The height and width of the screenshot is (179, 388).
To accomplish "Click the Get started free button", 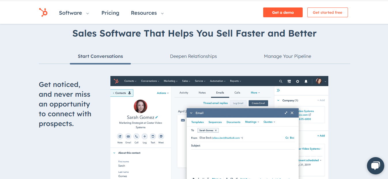I will (x=327, y=12).
